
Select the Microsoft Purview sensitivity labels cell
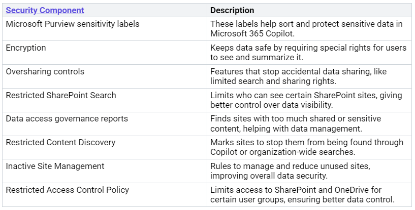pos(73,24)
